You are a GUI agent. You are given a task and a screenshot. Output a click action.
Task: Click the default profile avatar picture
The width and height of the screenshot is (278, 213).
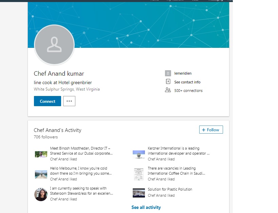(x=54, y=45)
